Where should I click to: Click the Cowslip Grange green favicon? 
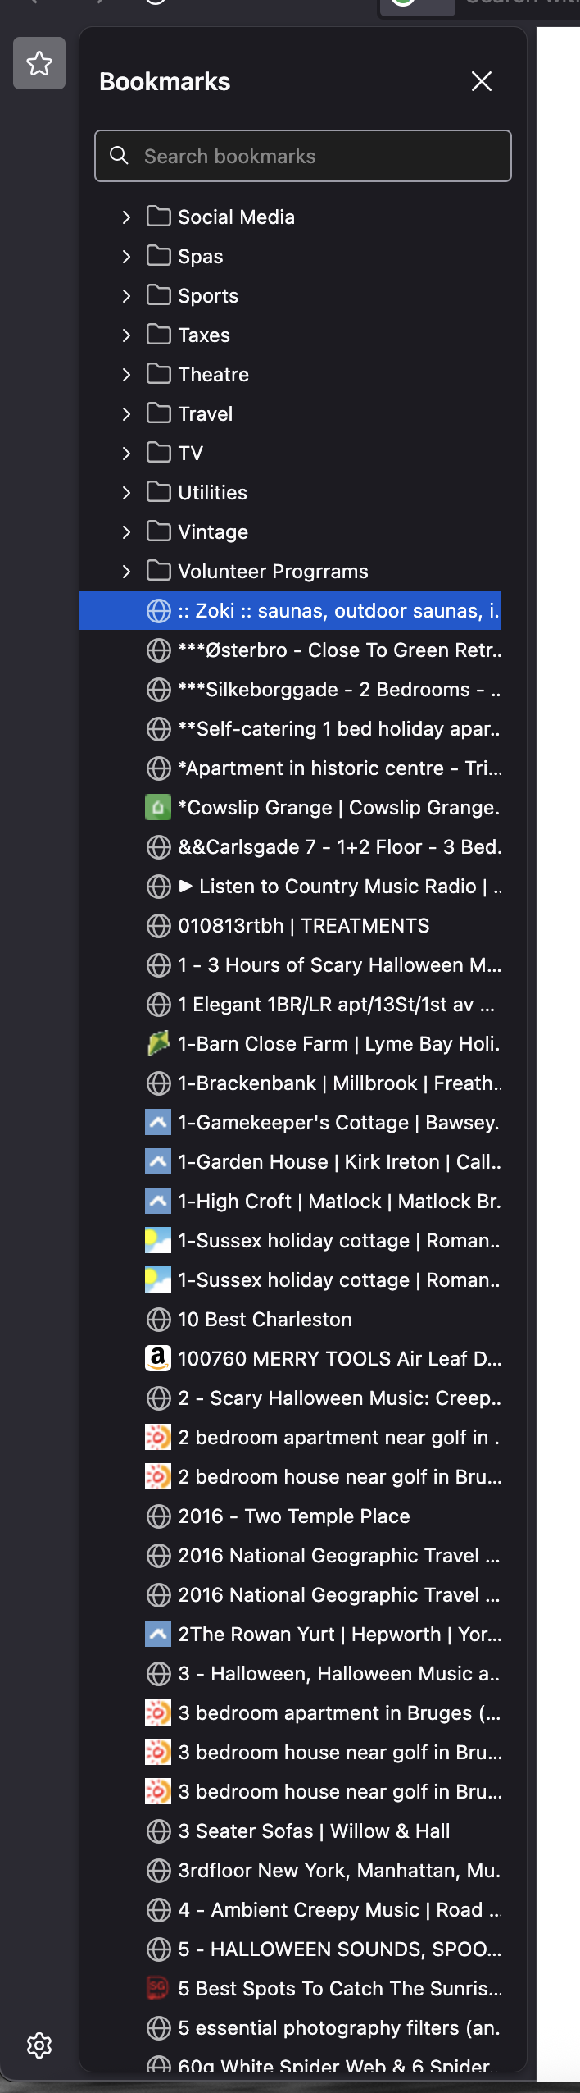158,807
